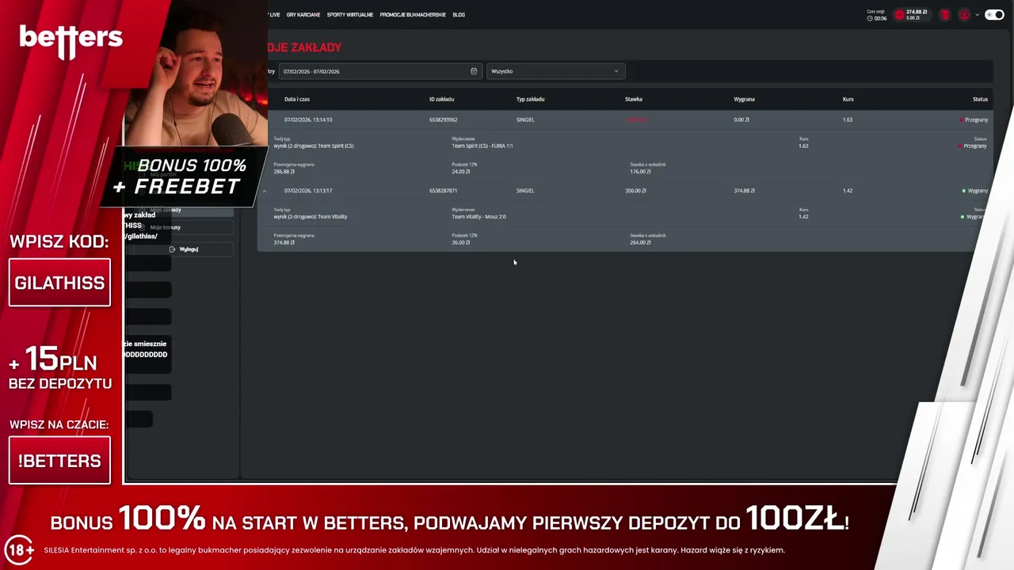The image size is (1014, 570).
Task: Click the Data i czas column header
Action: (x=297, y=100)
